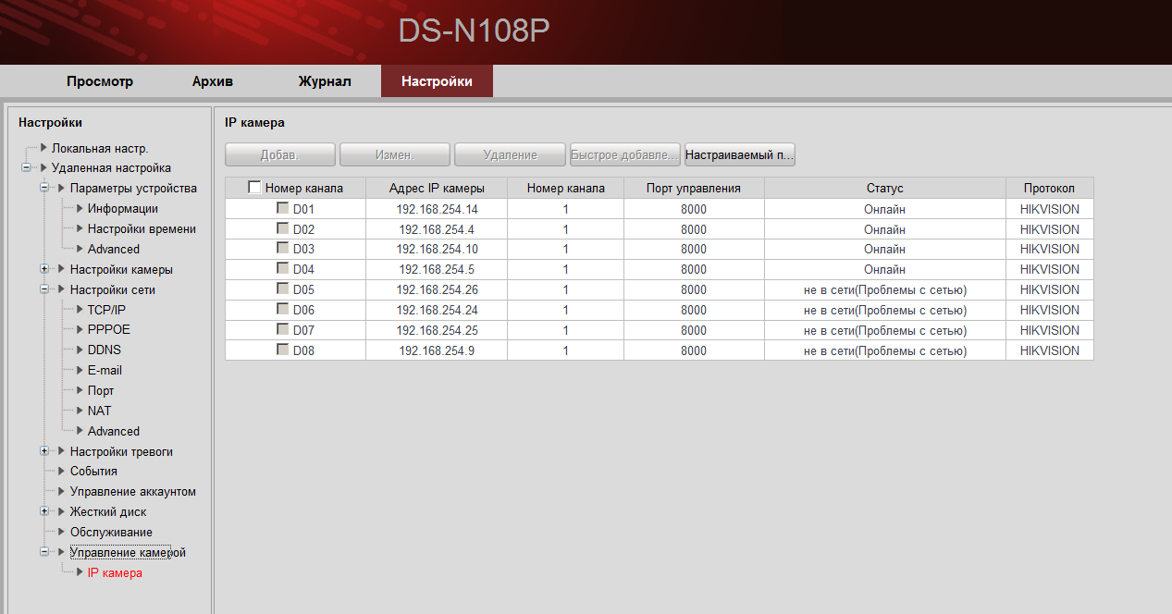This screenshot has width=1172, height=614.
Task: Select the E-mail tree item
Action: click(105, 370)
